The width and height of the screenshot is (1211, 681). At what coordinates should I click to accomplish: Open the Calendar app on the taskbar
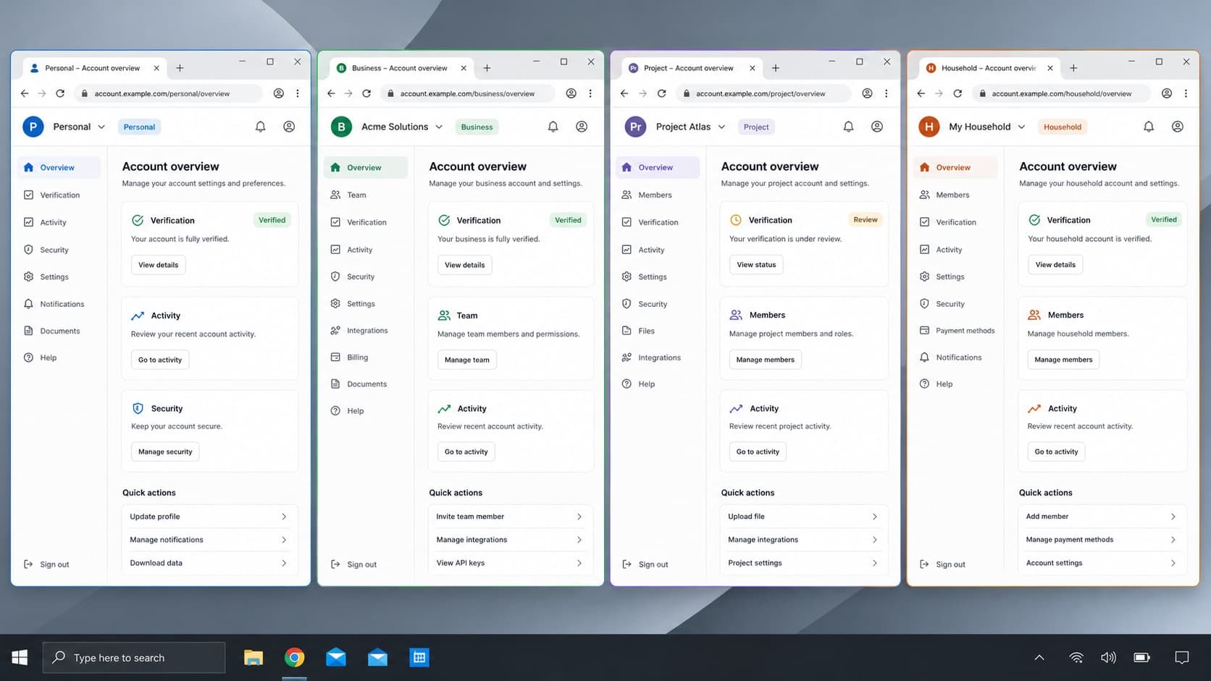(419, 657)
